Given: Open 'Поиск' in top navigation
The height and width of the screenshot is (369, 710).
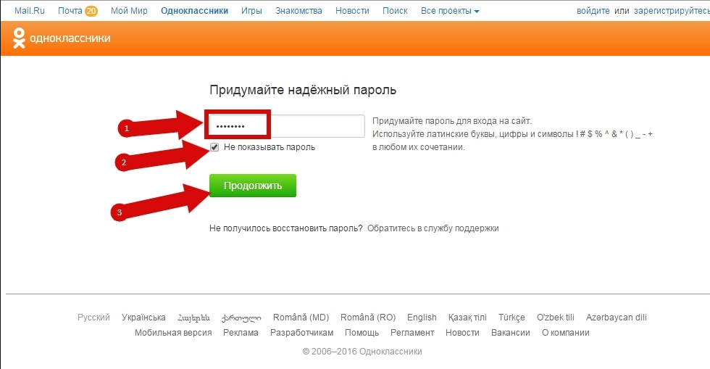Looking at the screenshot, I should coord(395,11).
